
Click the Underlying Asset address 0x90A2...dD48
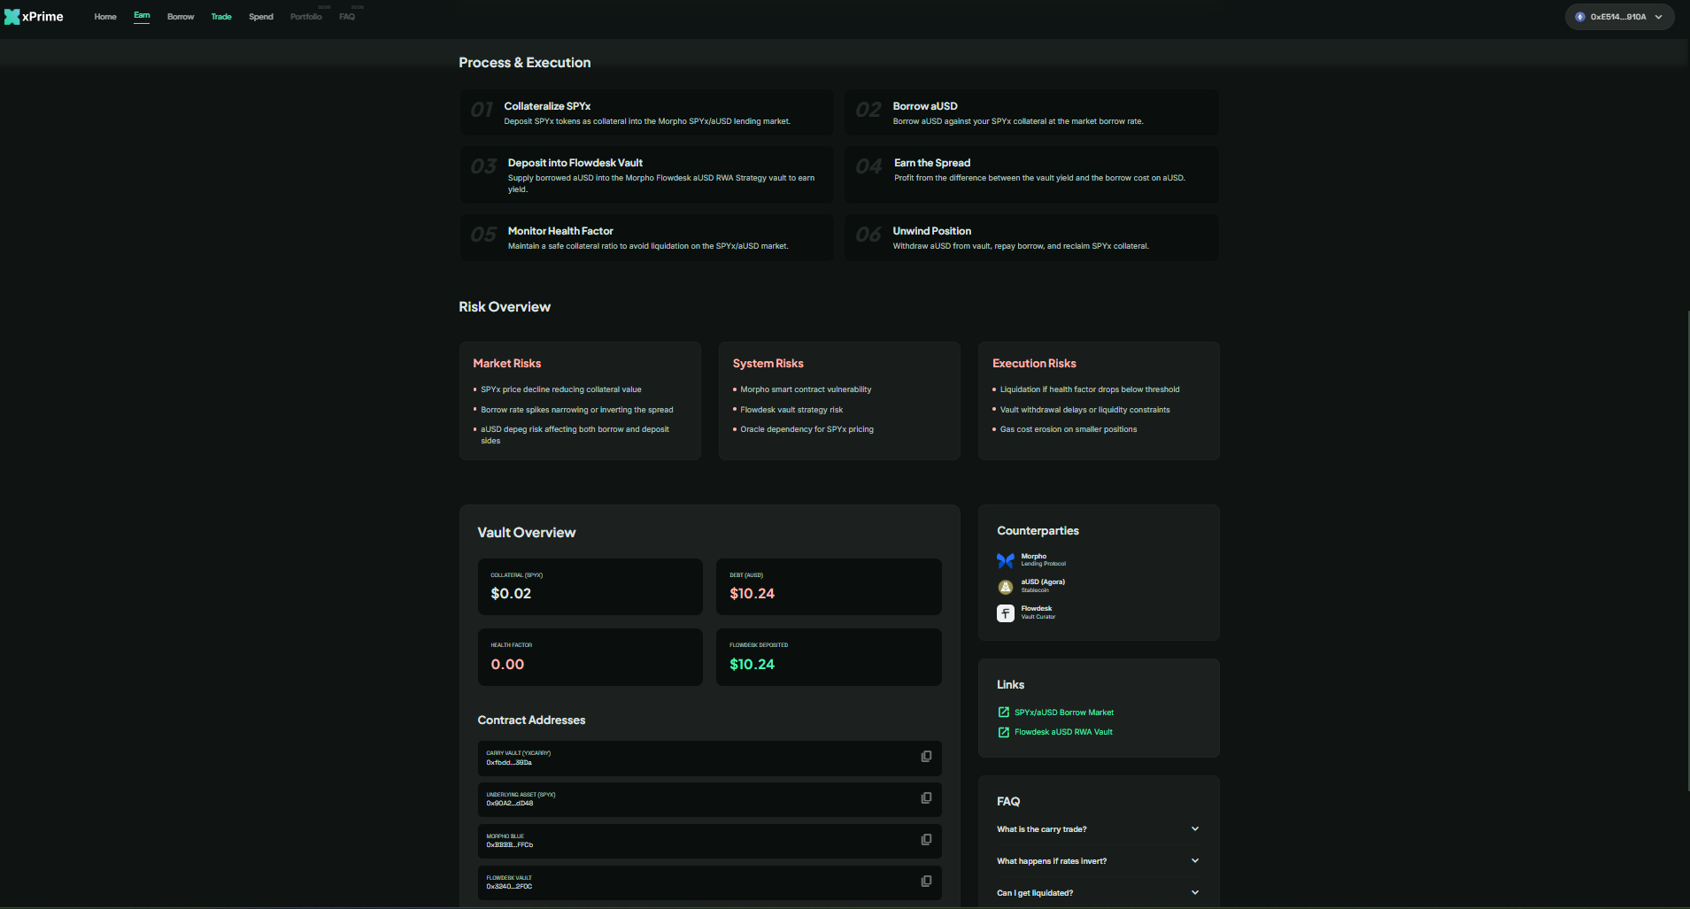coord(510,804)
